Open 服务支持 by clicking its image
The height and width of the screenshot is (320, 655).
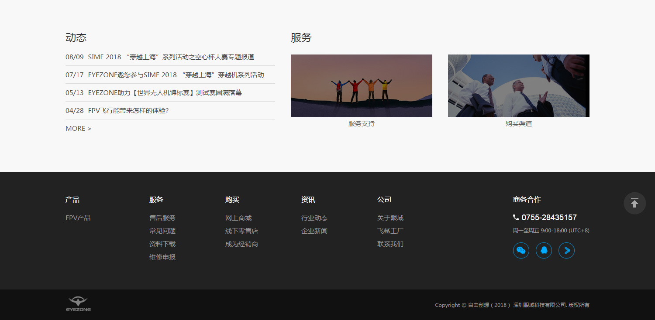361,85
